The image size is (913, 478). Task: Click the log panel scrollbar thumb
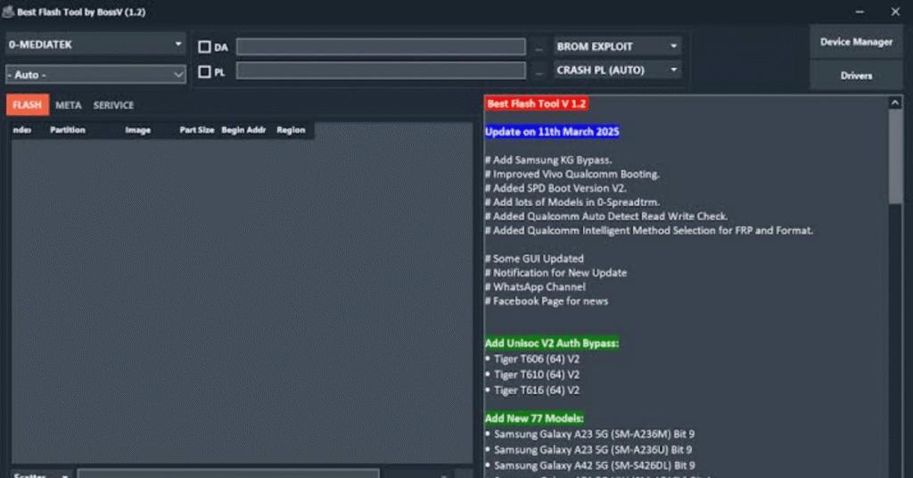[895, 157]
